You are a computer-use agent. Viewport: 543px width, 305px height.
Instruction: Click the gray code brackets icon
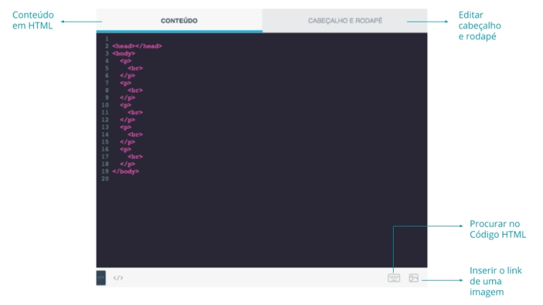[x=118, y=278]
